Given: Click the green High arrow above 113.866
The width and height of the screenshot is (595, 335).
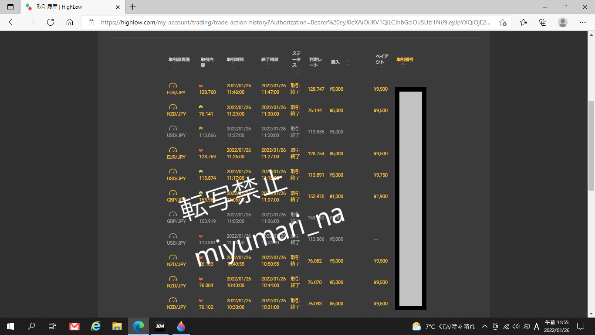Looking at the screenshot, I should [201, 128].
